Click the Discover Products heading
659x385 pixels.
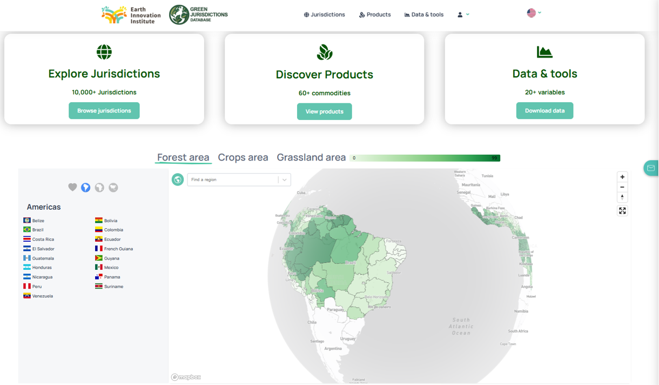(x=325, y=75)
